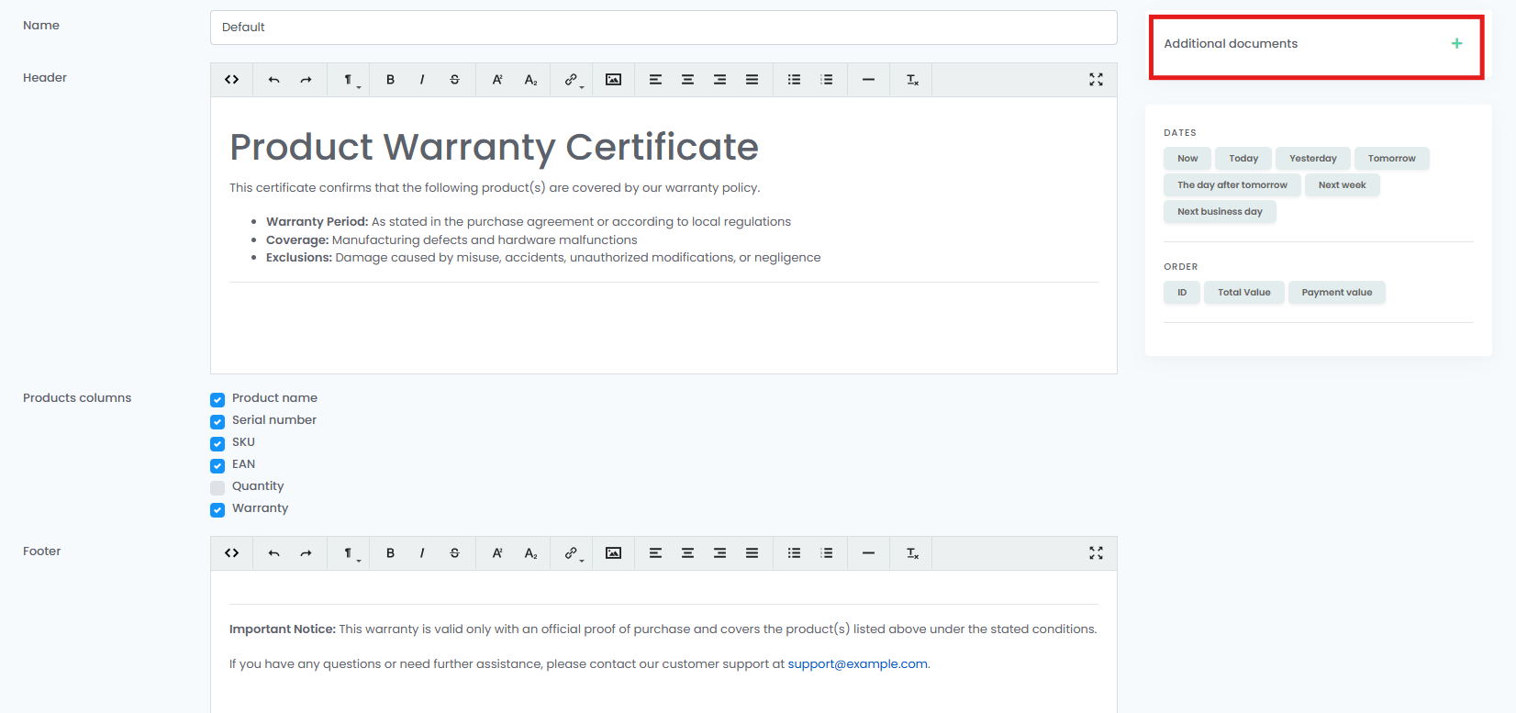Apply superscript in Header editor toolbar
Screen dimensions: 1516x713
pos(497,80)
